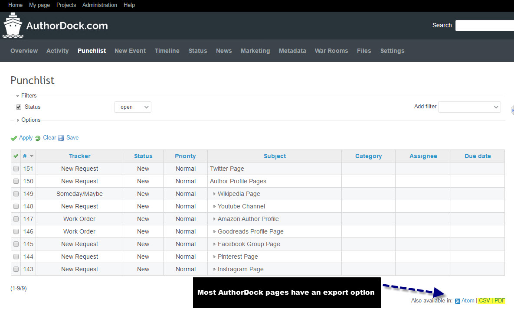
Task: Click into the Search input field
Action: coord(485,26)
